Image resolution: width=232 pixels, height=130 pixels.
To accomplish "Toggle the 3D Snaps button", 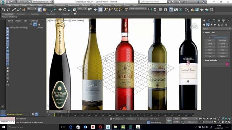I will click(x=106, y=10).
